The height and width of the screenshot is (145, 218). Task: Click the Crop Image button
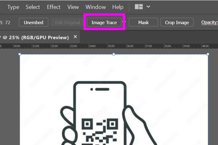(x=177, y=22)
